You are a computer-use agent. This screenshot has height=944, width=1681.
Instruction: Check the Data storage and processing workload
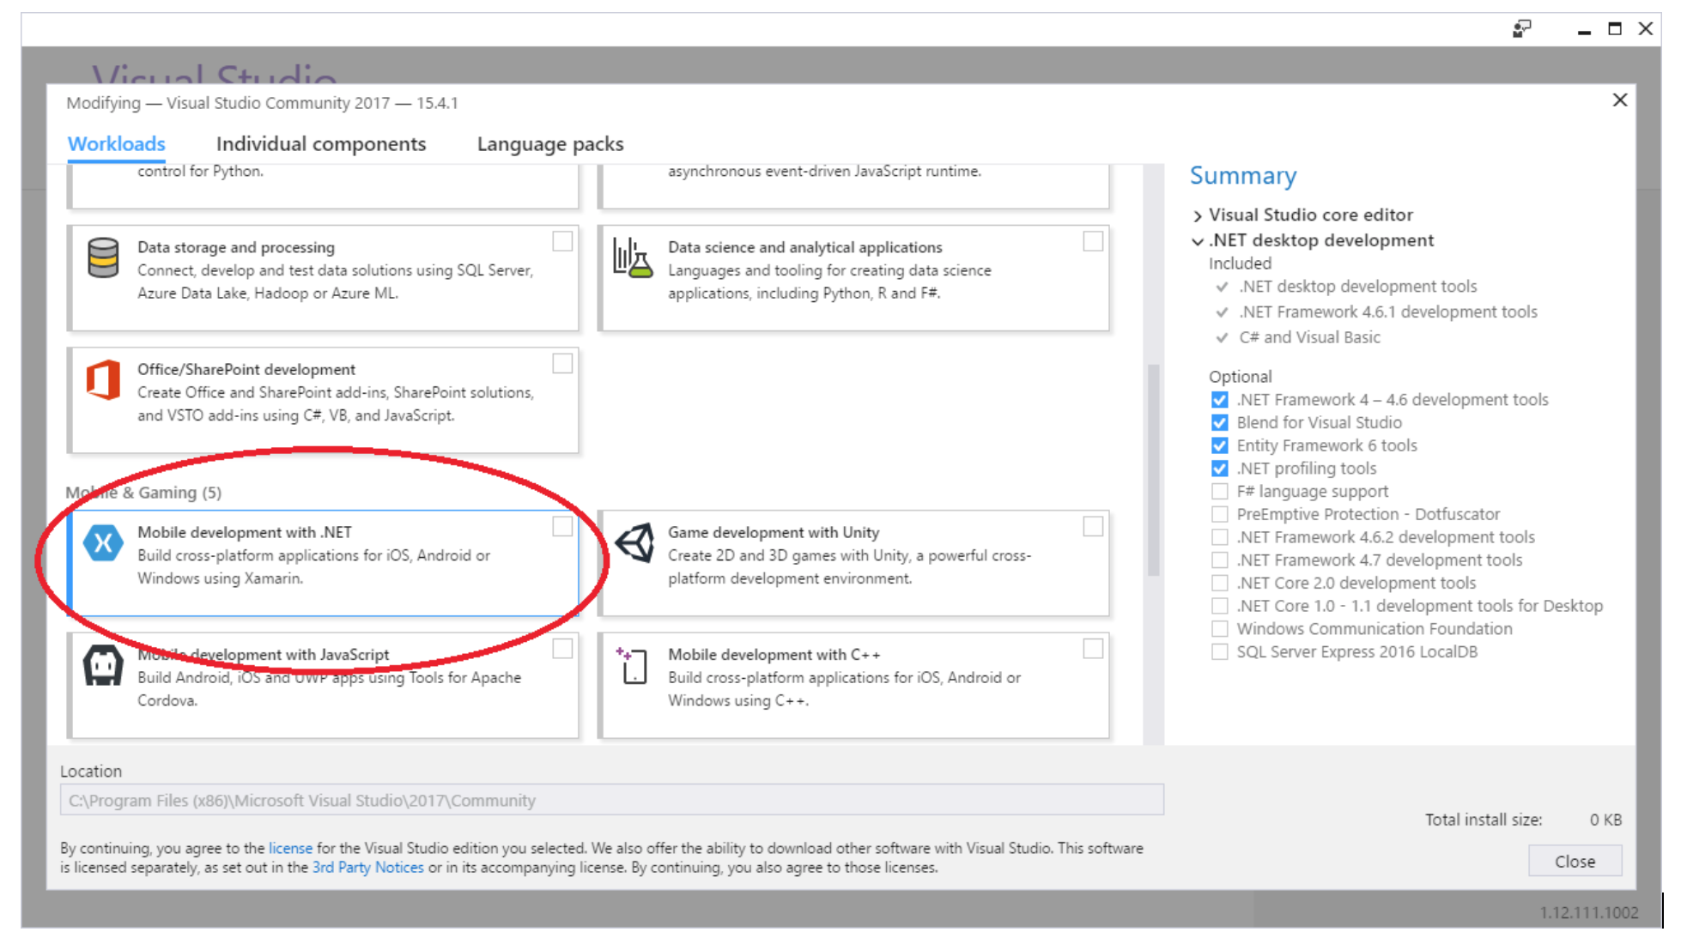tap(562, 242)
